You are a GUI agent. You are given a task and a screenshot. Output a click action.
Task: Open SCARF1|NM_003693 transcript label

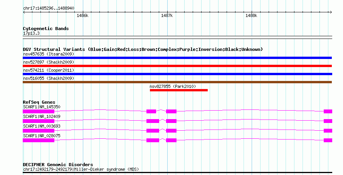pyautogui.click(x=42, y=126)
